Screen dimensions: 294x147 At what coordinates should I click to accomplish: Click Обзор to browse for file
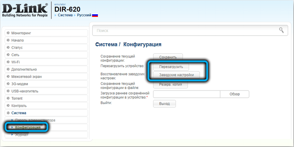(x=234, y=94)
